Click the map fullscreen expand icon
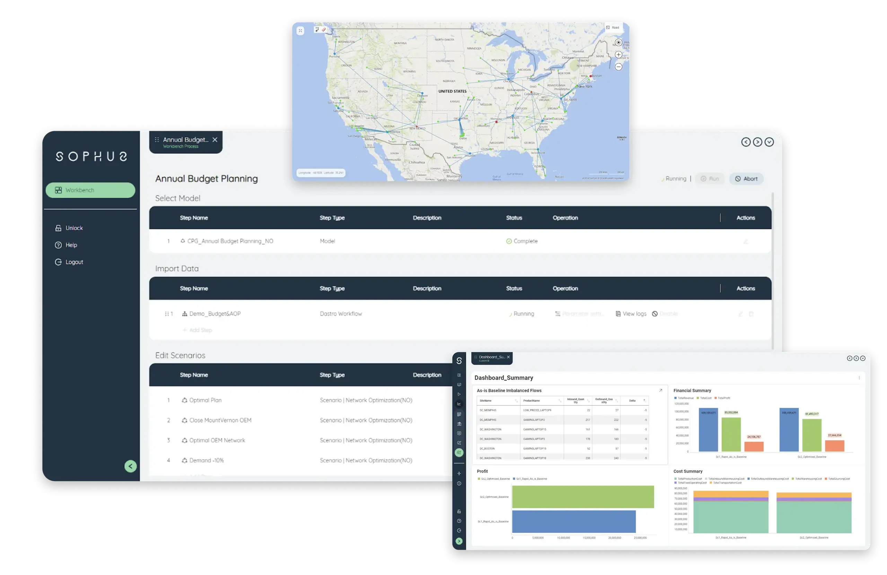The width and height of the screenshot is (887, 575). click(x=300, y=30)
